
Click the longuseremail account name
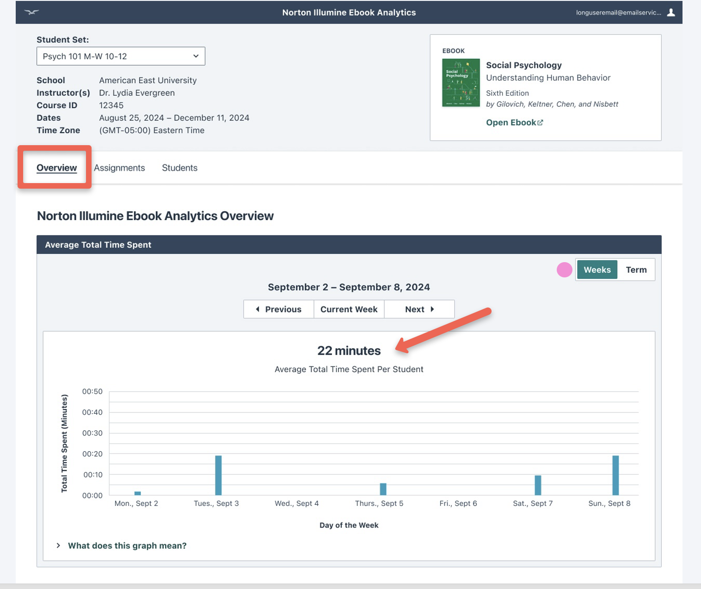[x=618, y=12]
